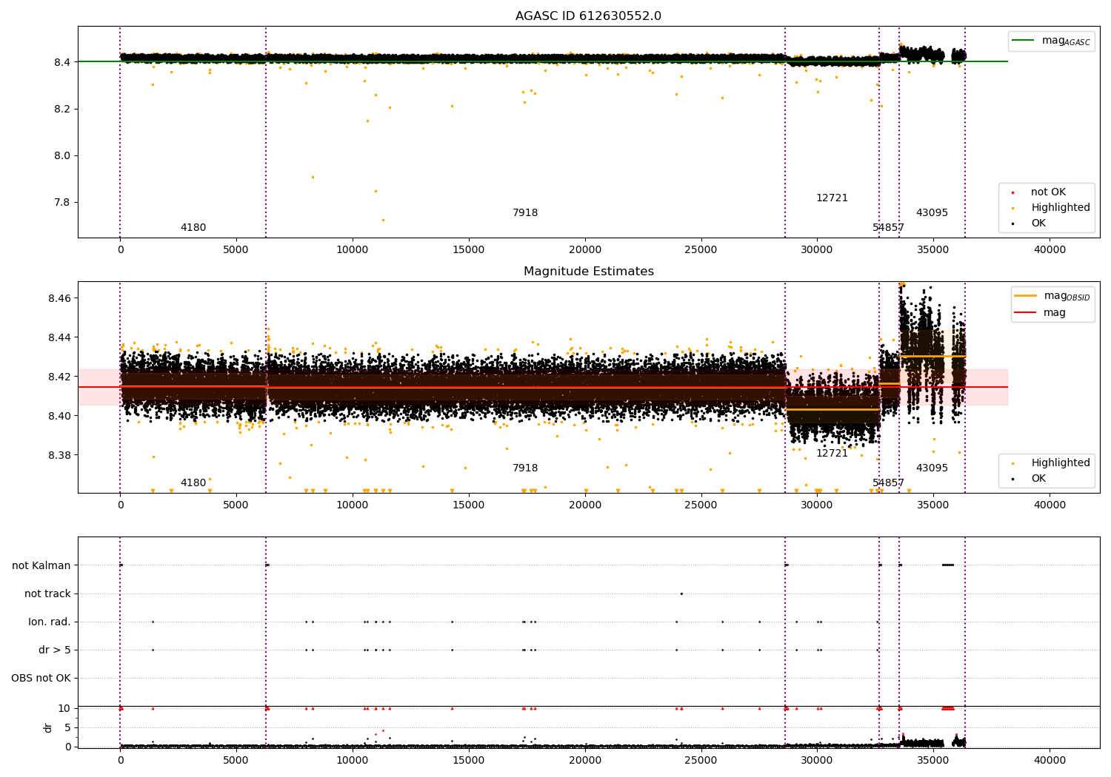Click the 'not Kalman' row label
Image resolution: width=1111 pixels, height=777 pixels.
tap(41, 566)
